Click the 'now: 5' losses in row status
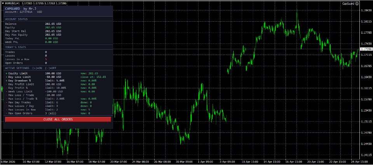The image size is (373, 165). point(85,110)
